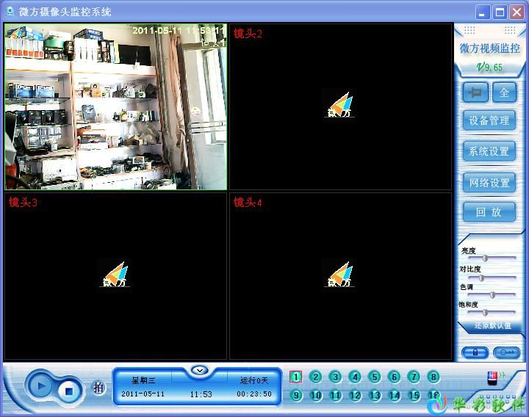Image resolution: width=529 pixels, height=417 pixels.
Task: Open 网络设置 network settings
Action: 489,182
